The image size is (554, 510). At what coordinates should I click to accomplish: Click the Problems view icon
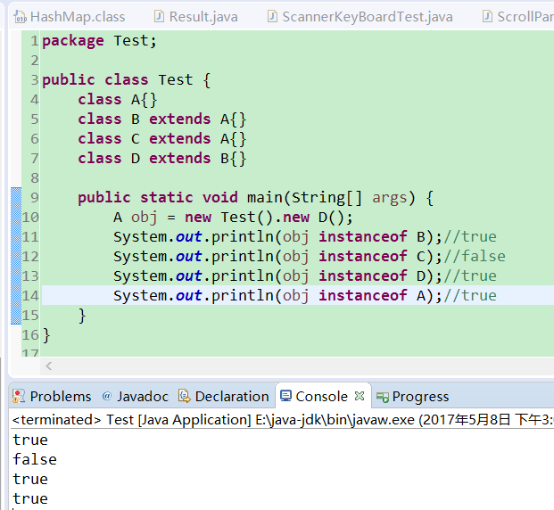click(19, 396)
